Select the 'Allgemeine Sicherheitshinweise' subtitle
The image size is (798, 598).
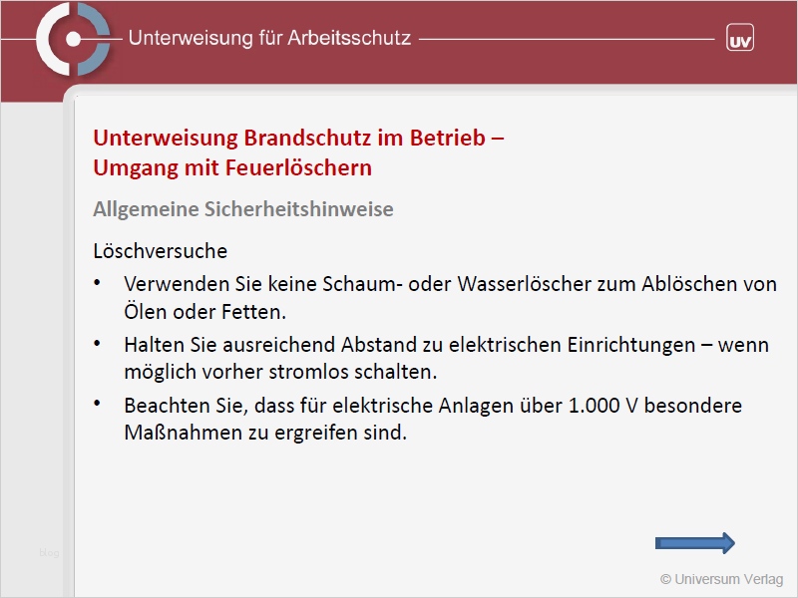(x=242, y=209)
